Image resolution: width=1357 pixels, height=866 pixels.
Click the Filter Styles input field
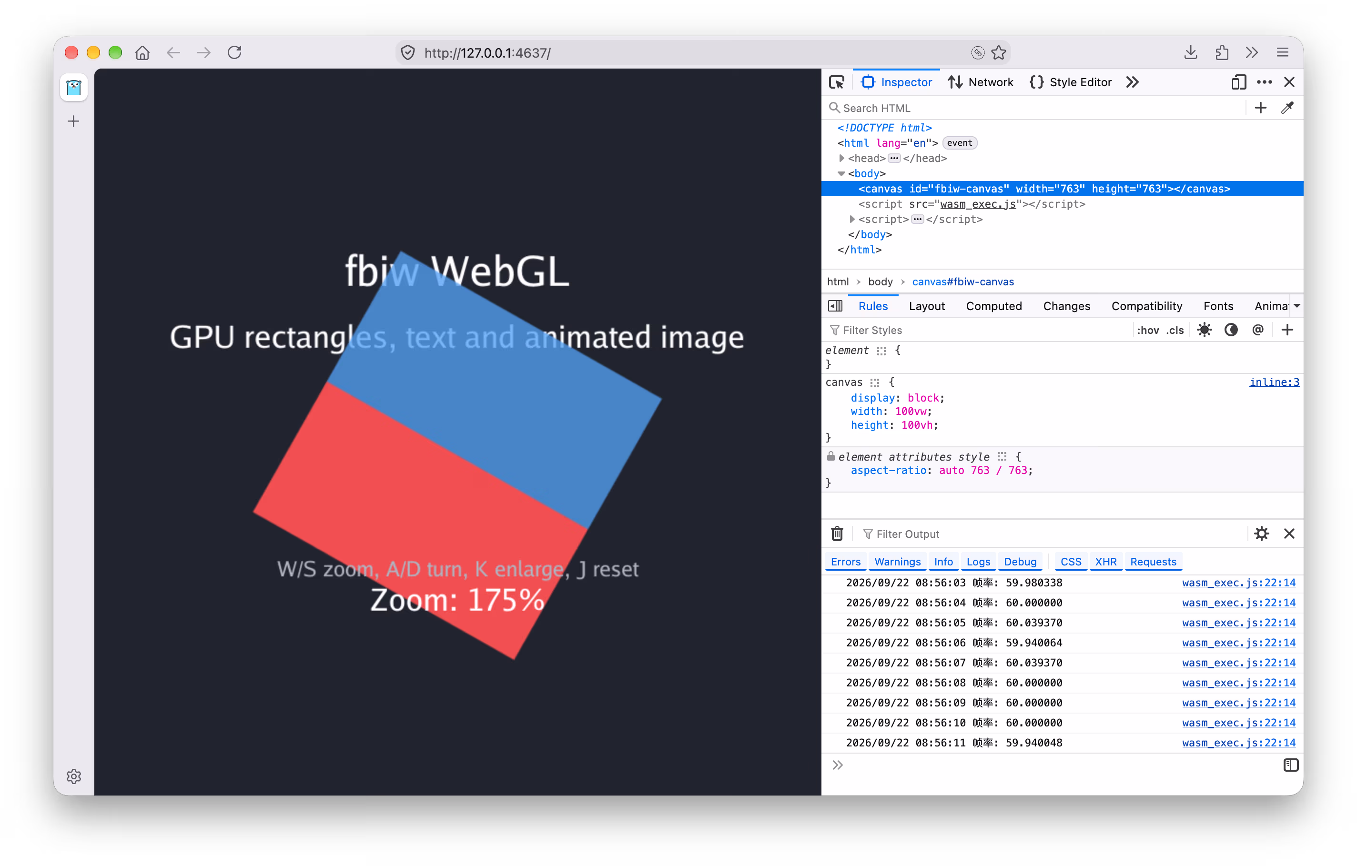coord(981,330)
